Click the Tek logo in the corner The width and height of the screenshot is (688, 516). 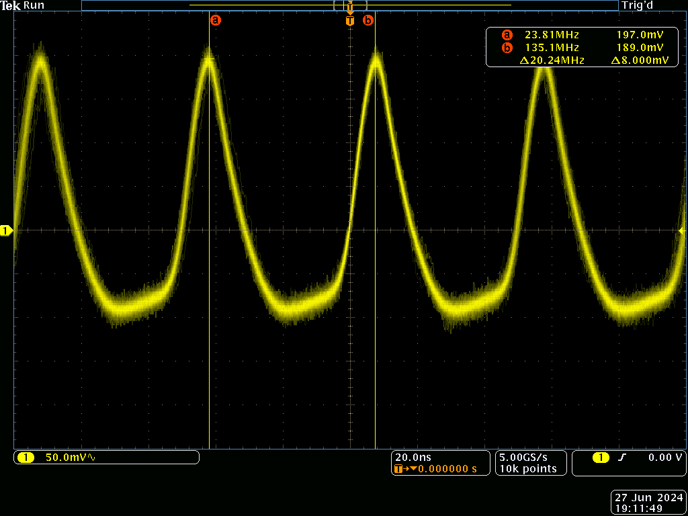pyautogui.click(x=10, y=5)
